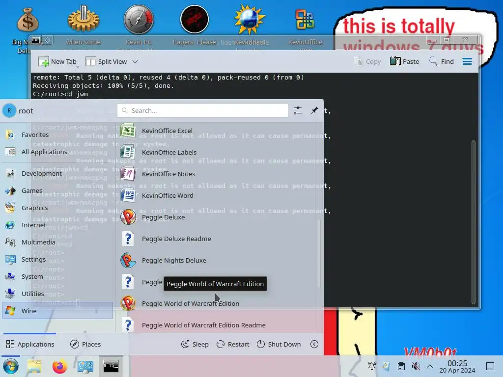Open Big Money Deluxe desktop icon
The width and height of the screenshot is (503, 377).
click(x=28, y=20)
